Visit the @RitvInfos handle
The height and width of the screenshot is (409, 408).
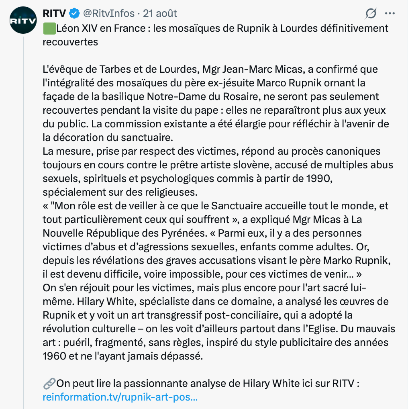click(x=109, y=13)
